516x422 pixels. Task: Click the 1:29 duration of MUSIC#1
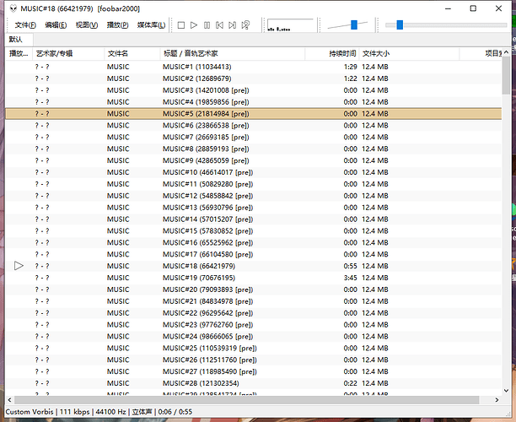coord(350,67)
